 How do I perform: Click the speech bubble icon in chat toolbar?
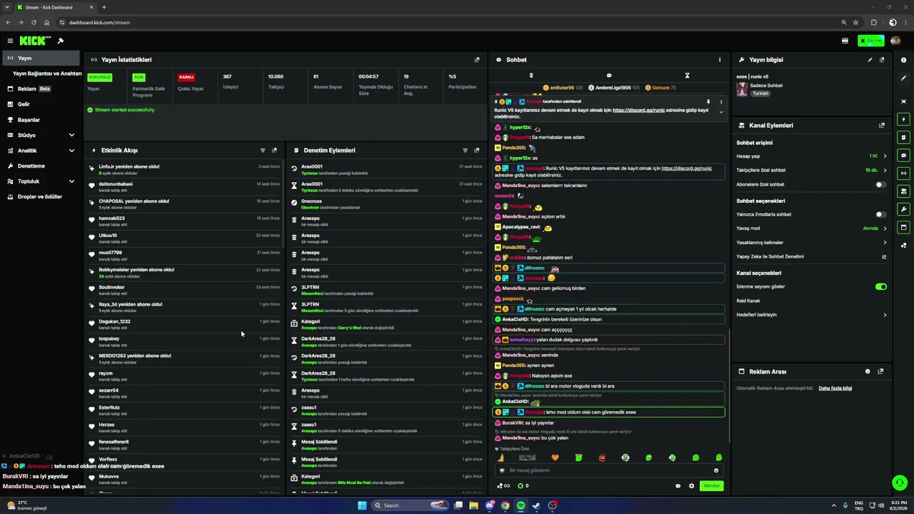click(609, 76)
